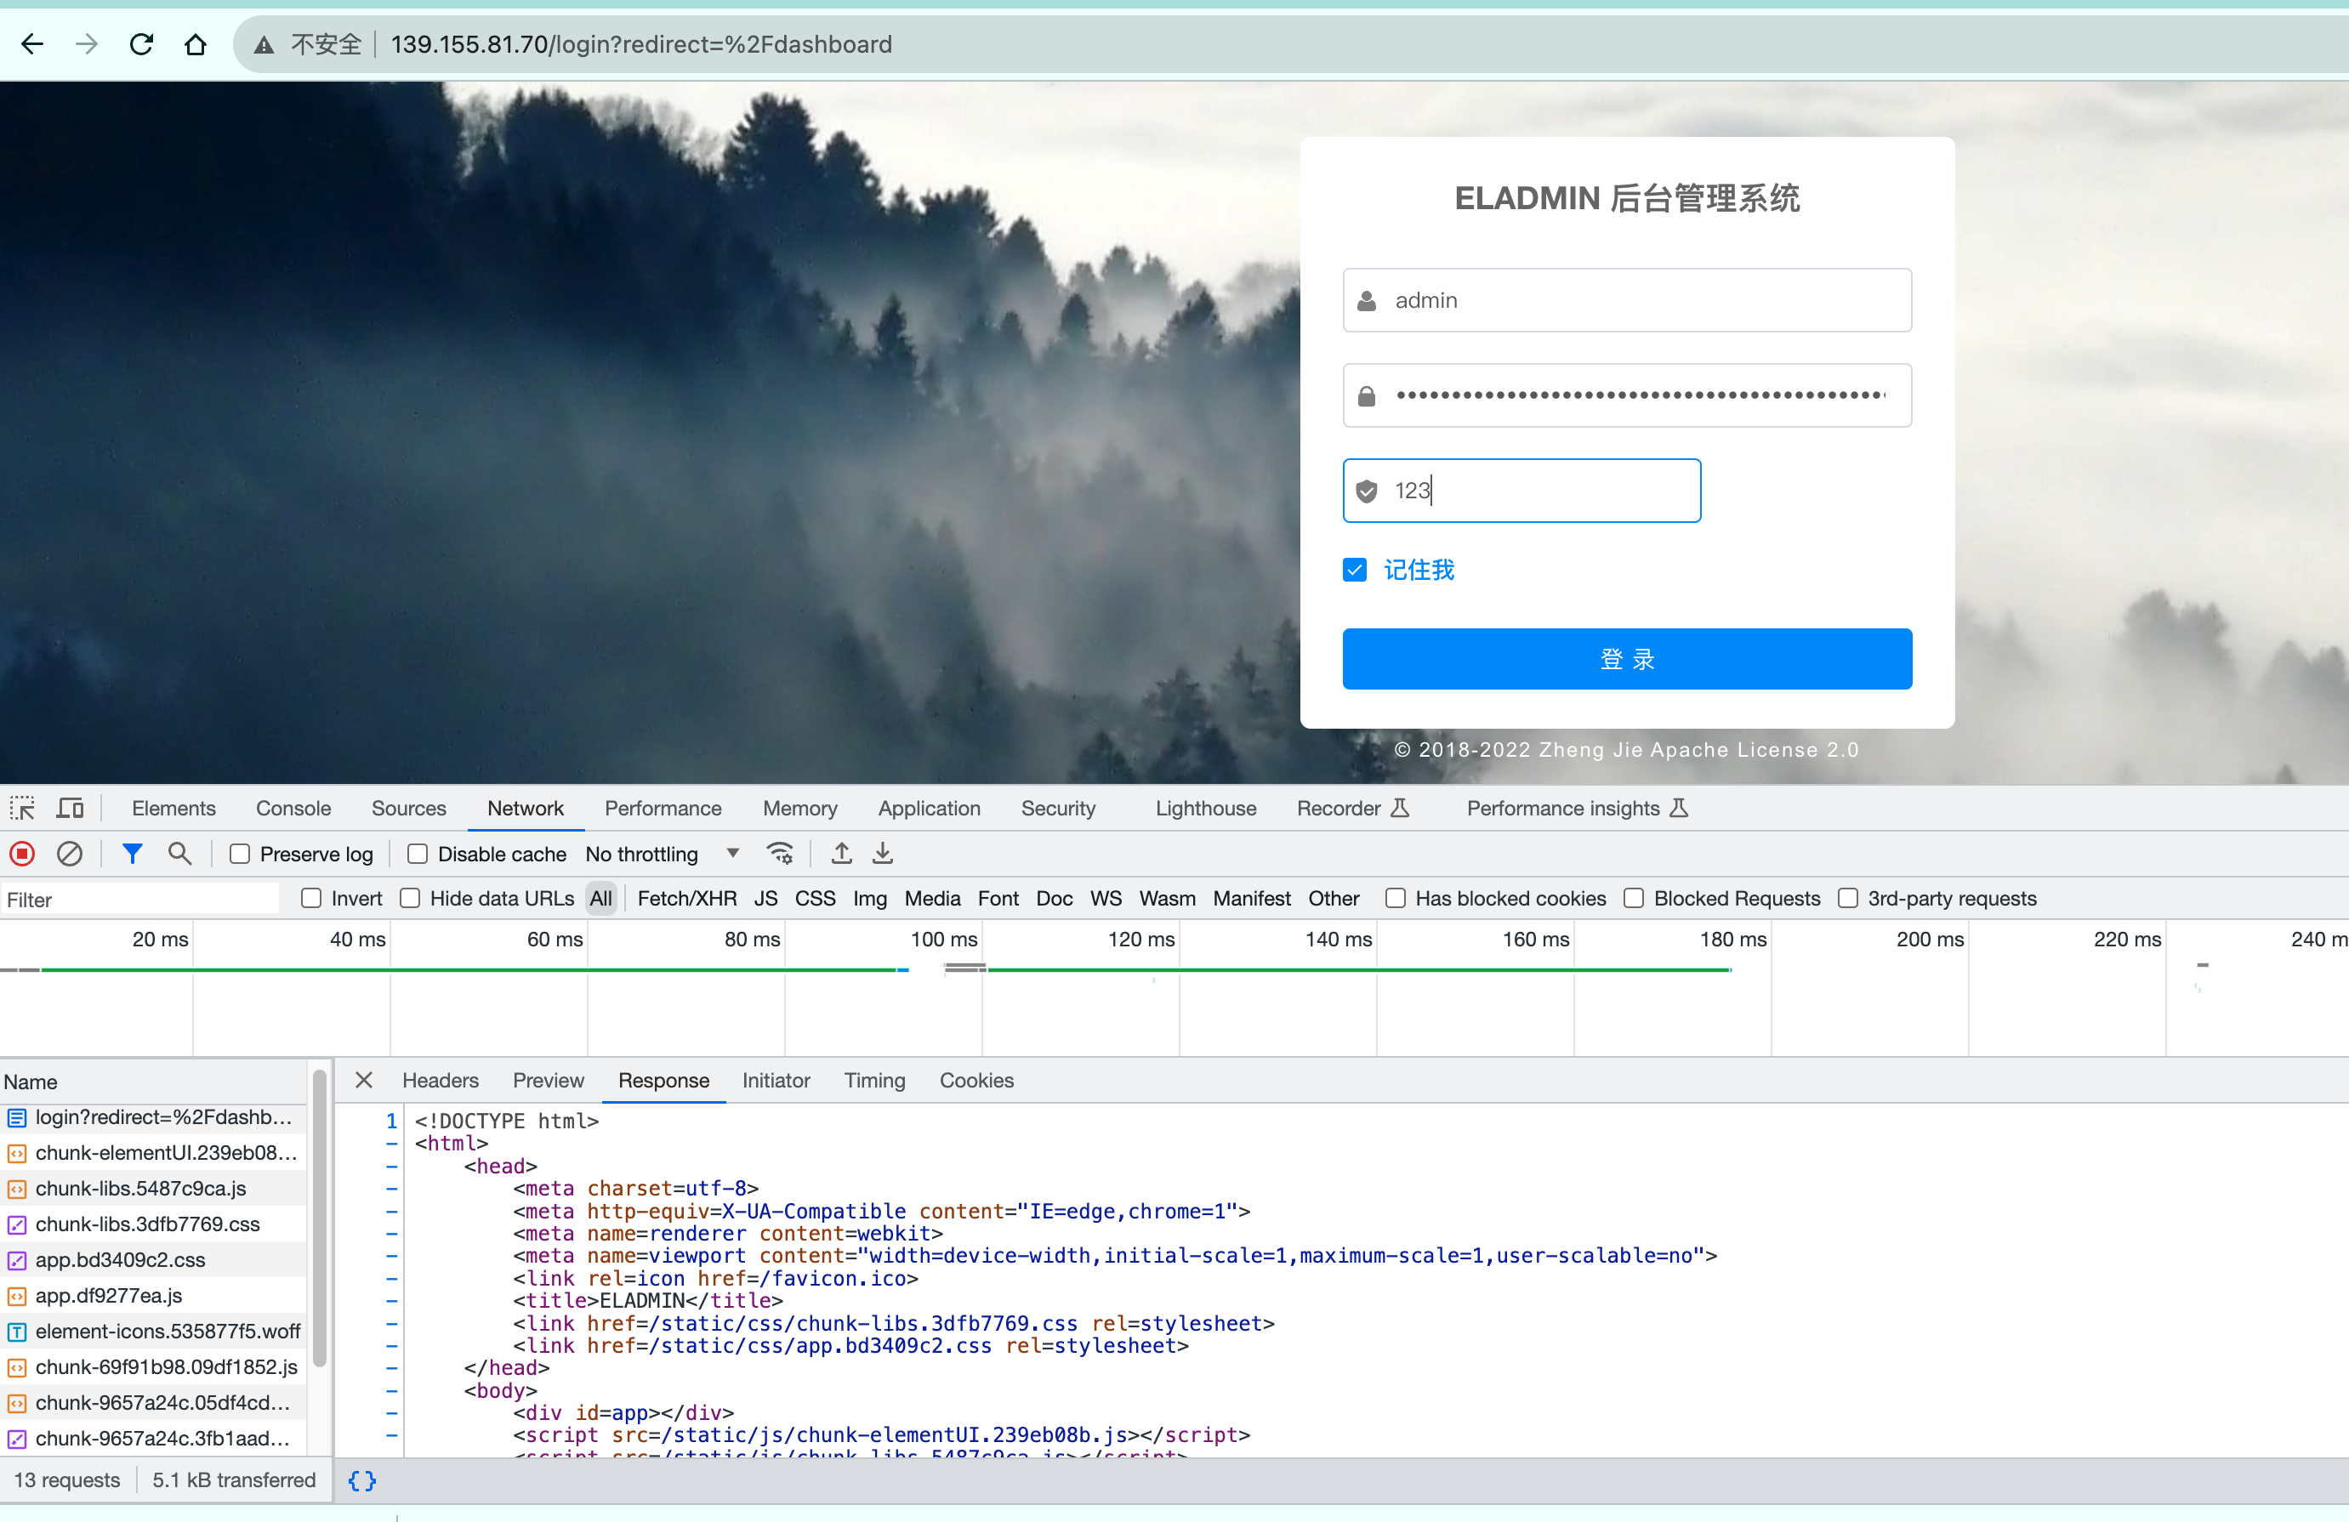This screenshot has width=2349, height=1522.
Task: Stop recording network log red button
Action: click(x=22, y=854)
